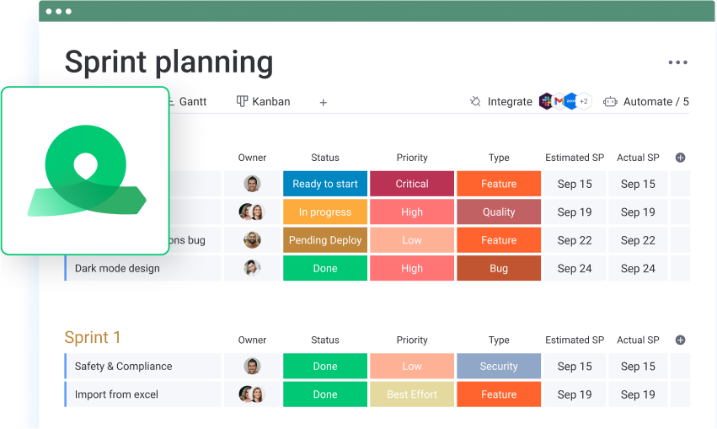Click the plus icon to add view
Viewport: 717px width, 429px height.
323,102
